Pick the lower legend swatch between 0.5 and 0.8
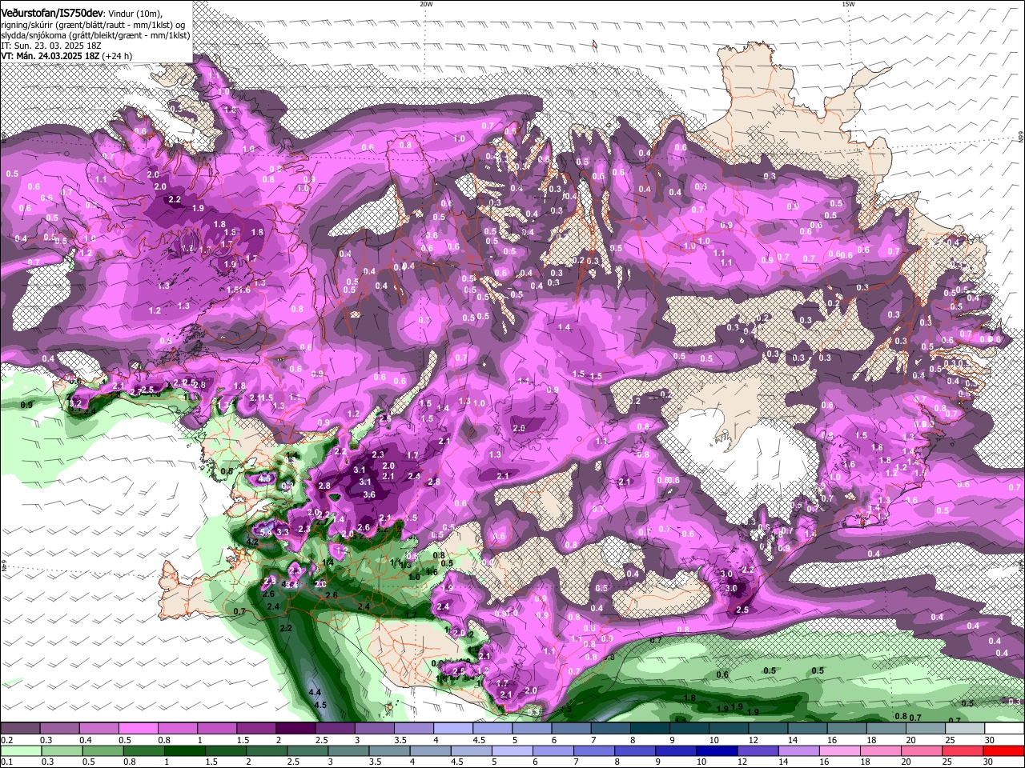Viewport: 1025px width, 768px height. (x=102, y=750)
